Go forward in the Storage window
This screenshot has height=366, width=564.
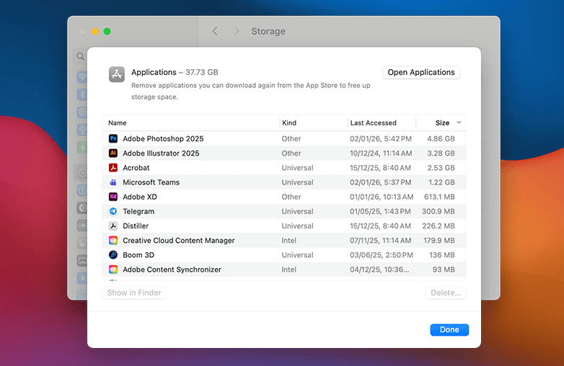pyautogui.click(x=237, y=31)
